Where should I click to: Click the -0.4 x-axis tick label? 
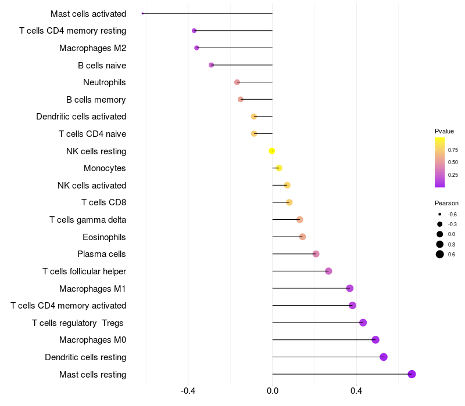(188, 391)
